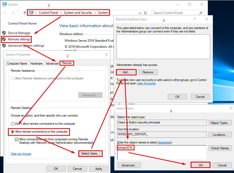Maximize the System window
The height and width of the screenshot is (173, 234).
pyautogui.click(x=190, y=4)
